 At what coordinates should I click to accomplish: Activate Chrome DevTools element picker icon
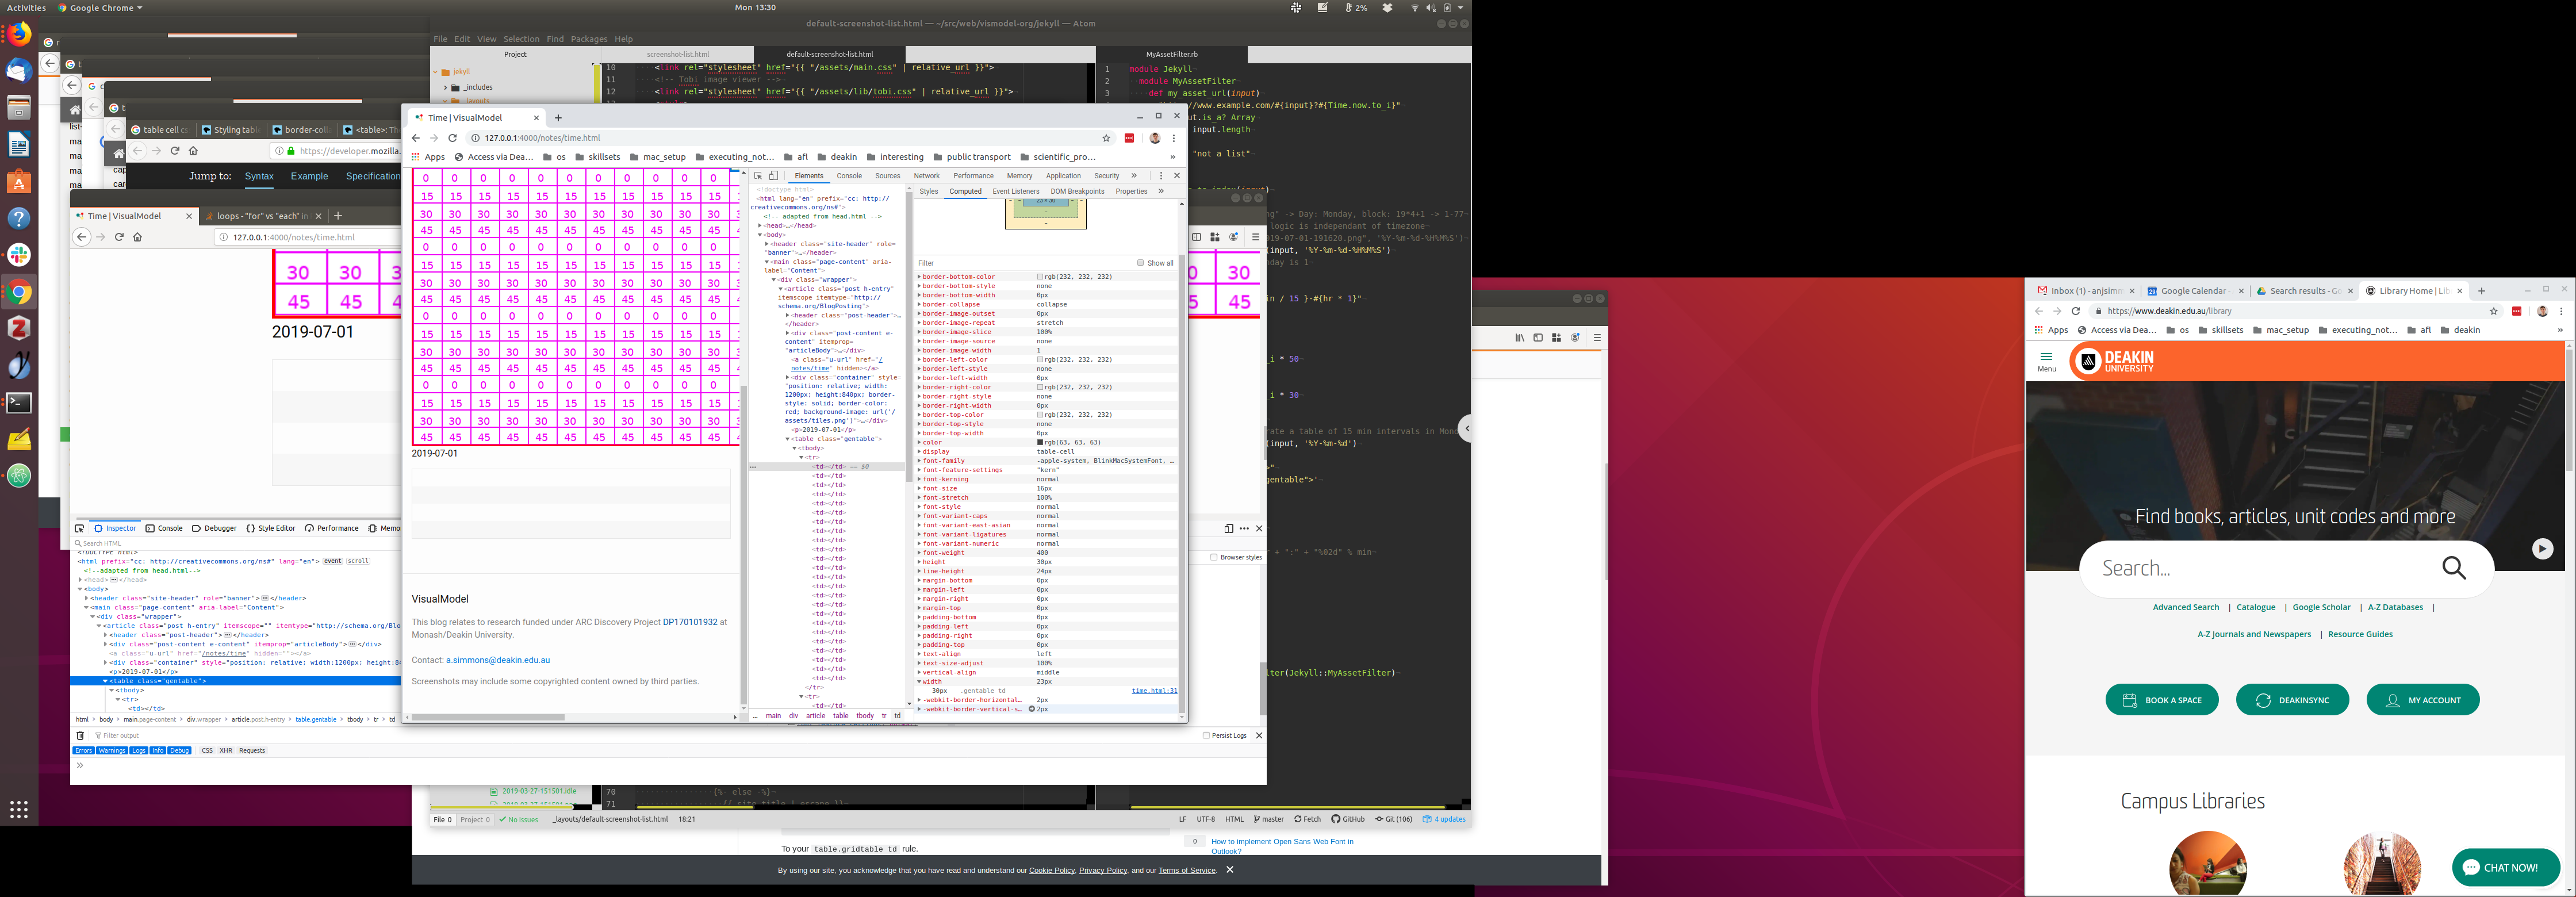[758, 176]
